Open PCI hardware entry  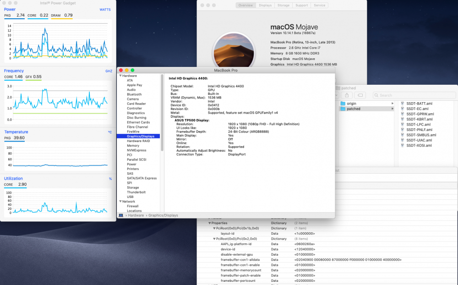tap(130, 155)
